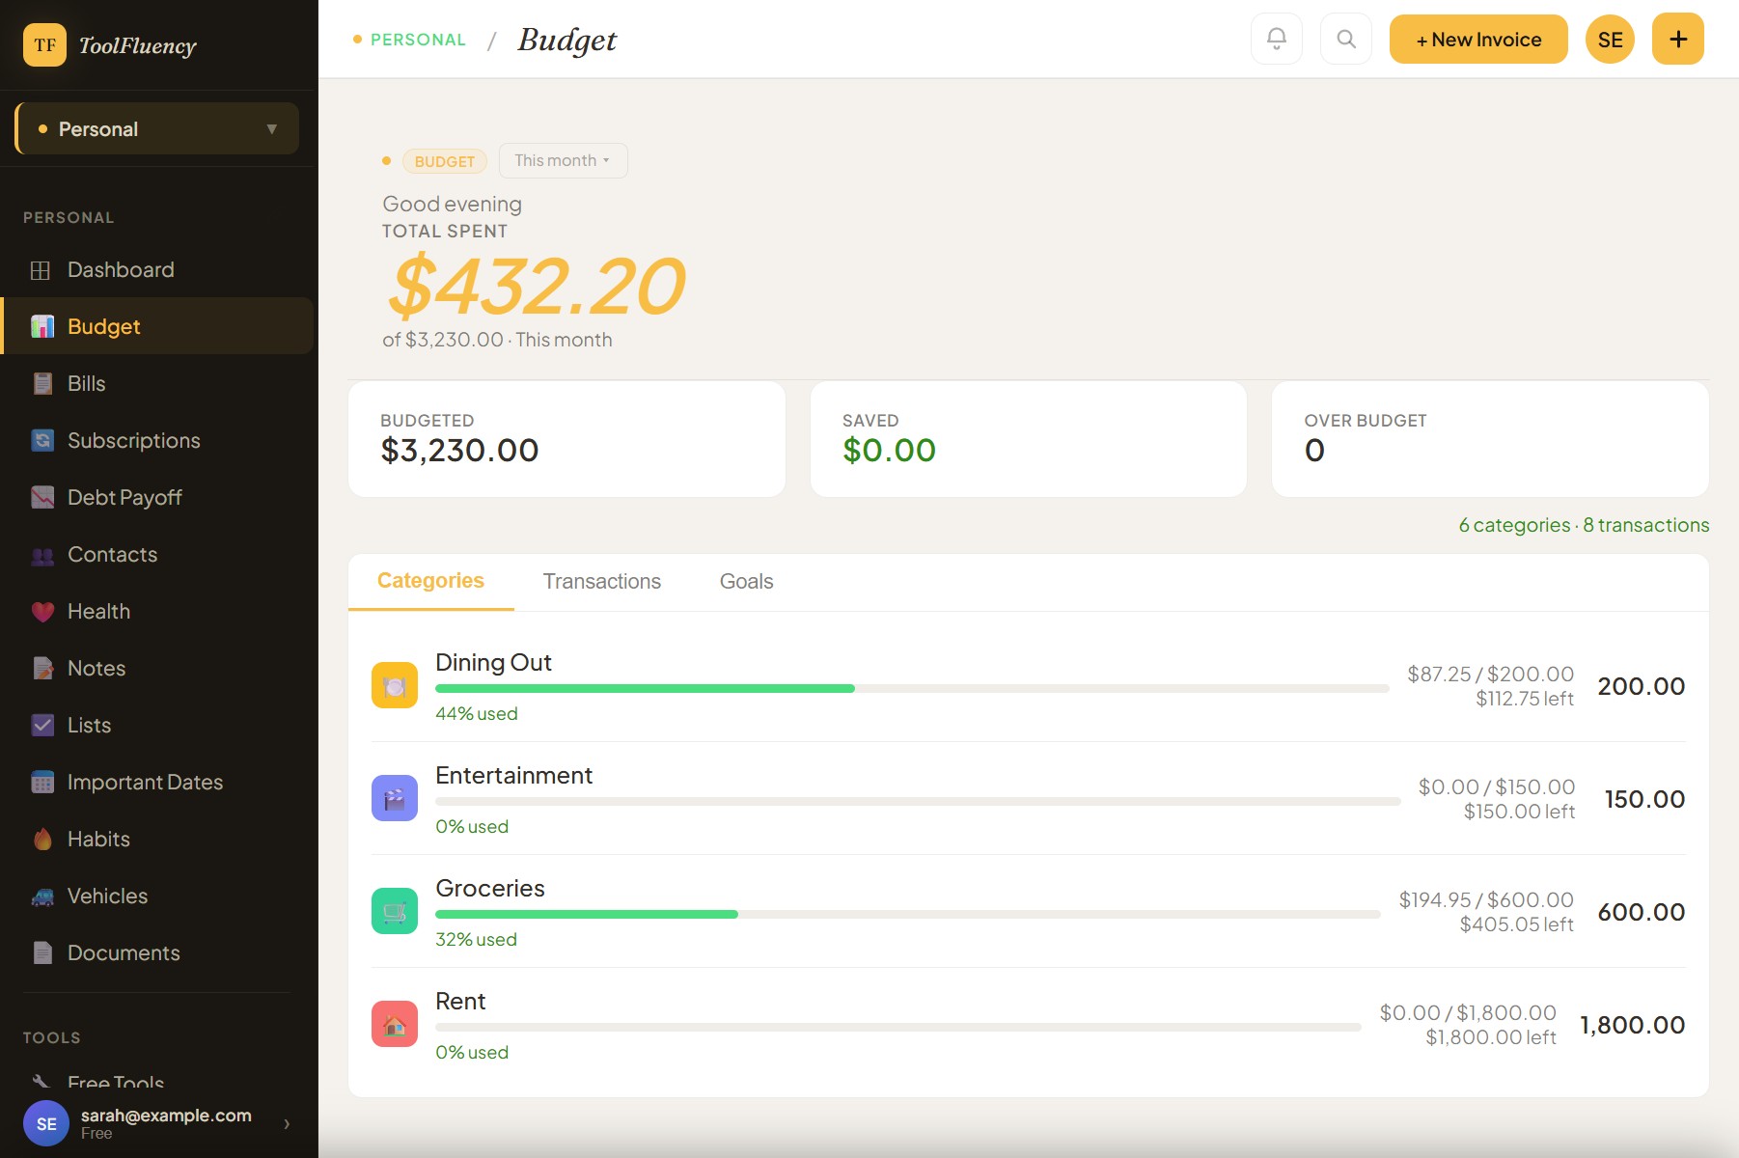Click the $432.20 total spent amount

(537, 287)
